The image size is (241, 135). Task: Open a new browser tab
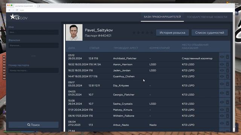(39, 6)
